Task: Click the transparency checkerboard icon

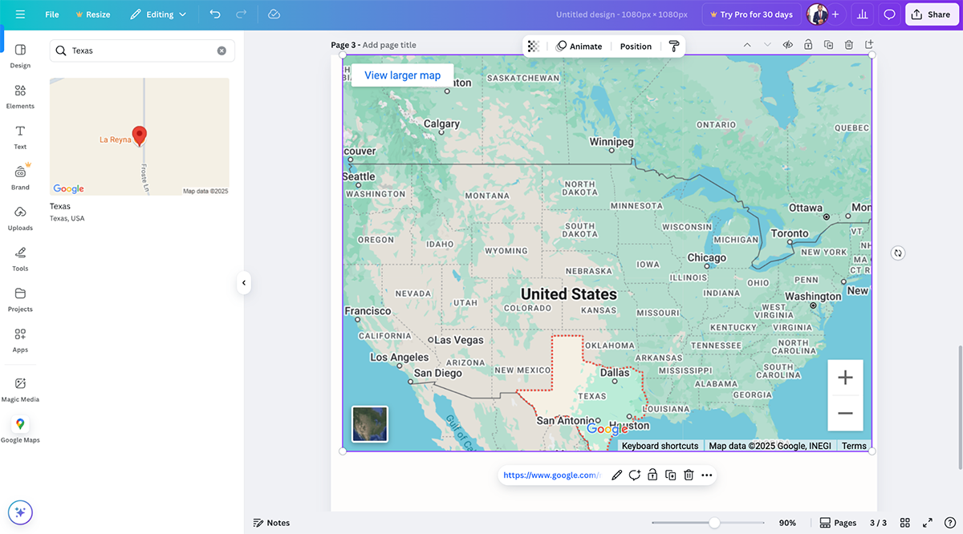Action: coord(534,47)
